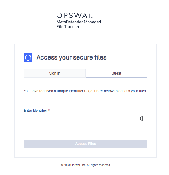This screenshot has width=169, height=175.
Task: Click the Access Files button
Action: 85,144
